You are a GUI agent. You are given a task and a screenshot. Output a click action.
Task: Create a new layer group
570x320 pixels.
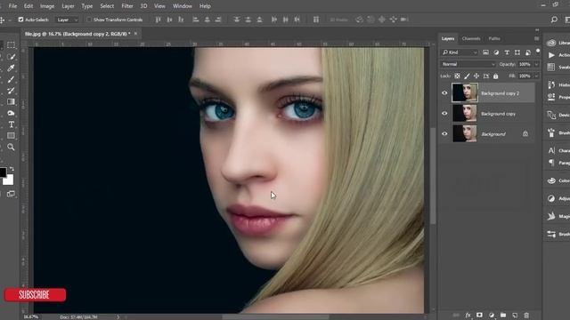[x=503, y=316]
